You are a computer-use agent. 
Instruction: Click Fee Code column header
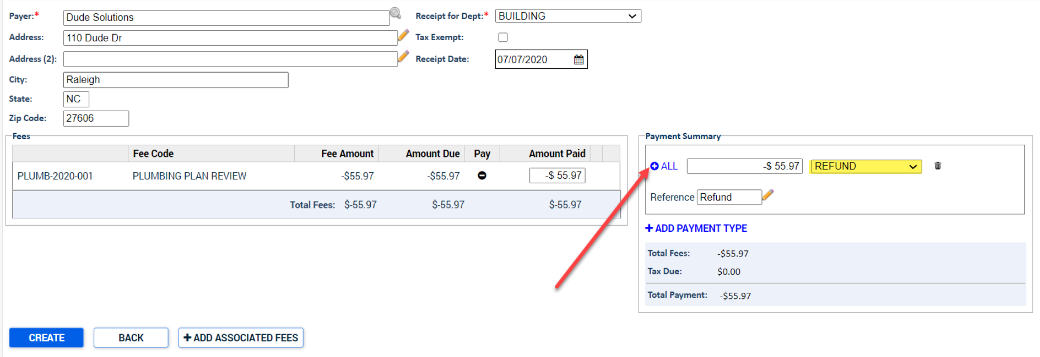(x=211, y=154)
